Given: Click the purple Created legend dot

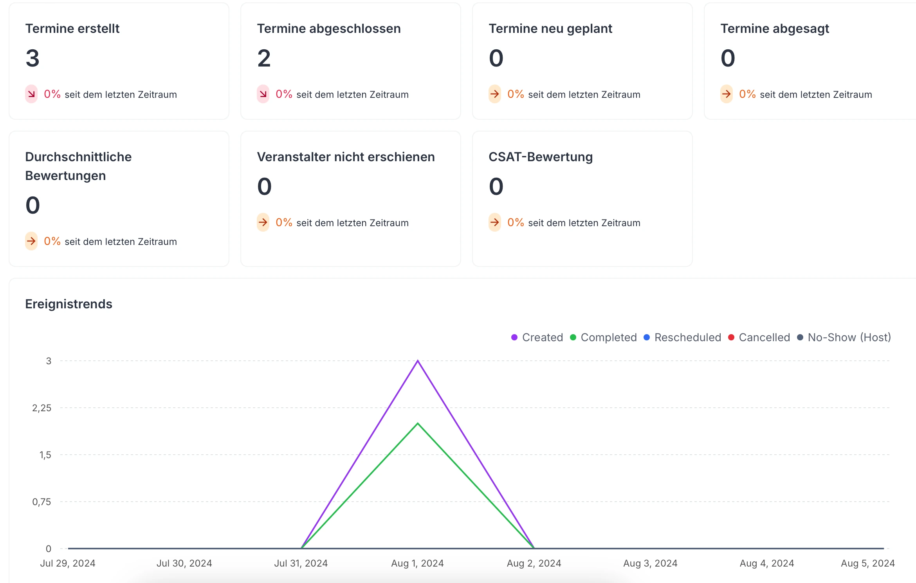Looking at the screenshot, I should tap(514, 337).
